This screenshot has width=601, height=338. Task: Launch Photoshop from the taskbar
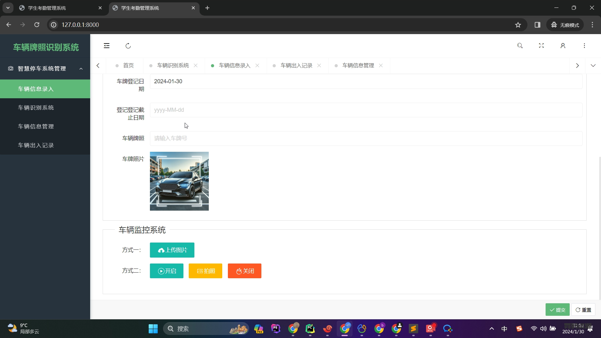276,329
